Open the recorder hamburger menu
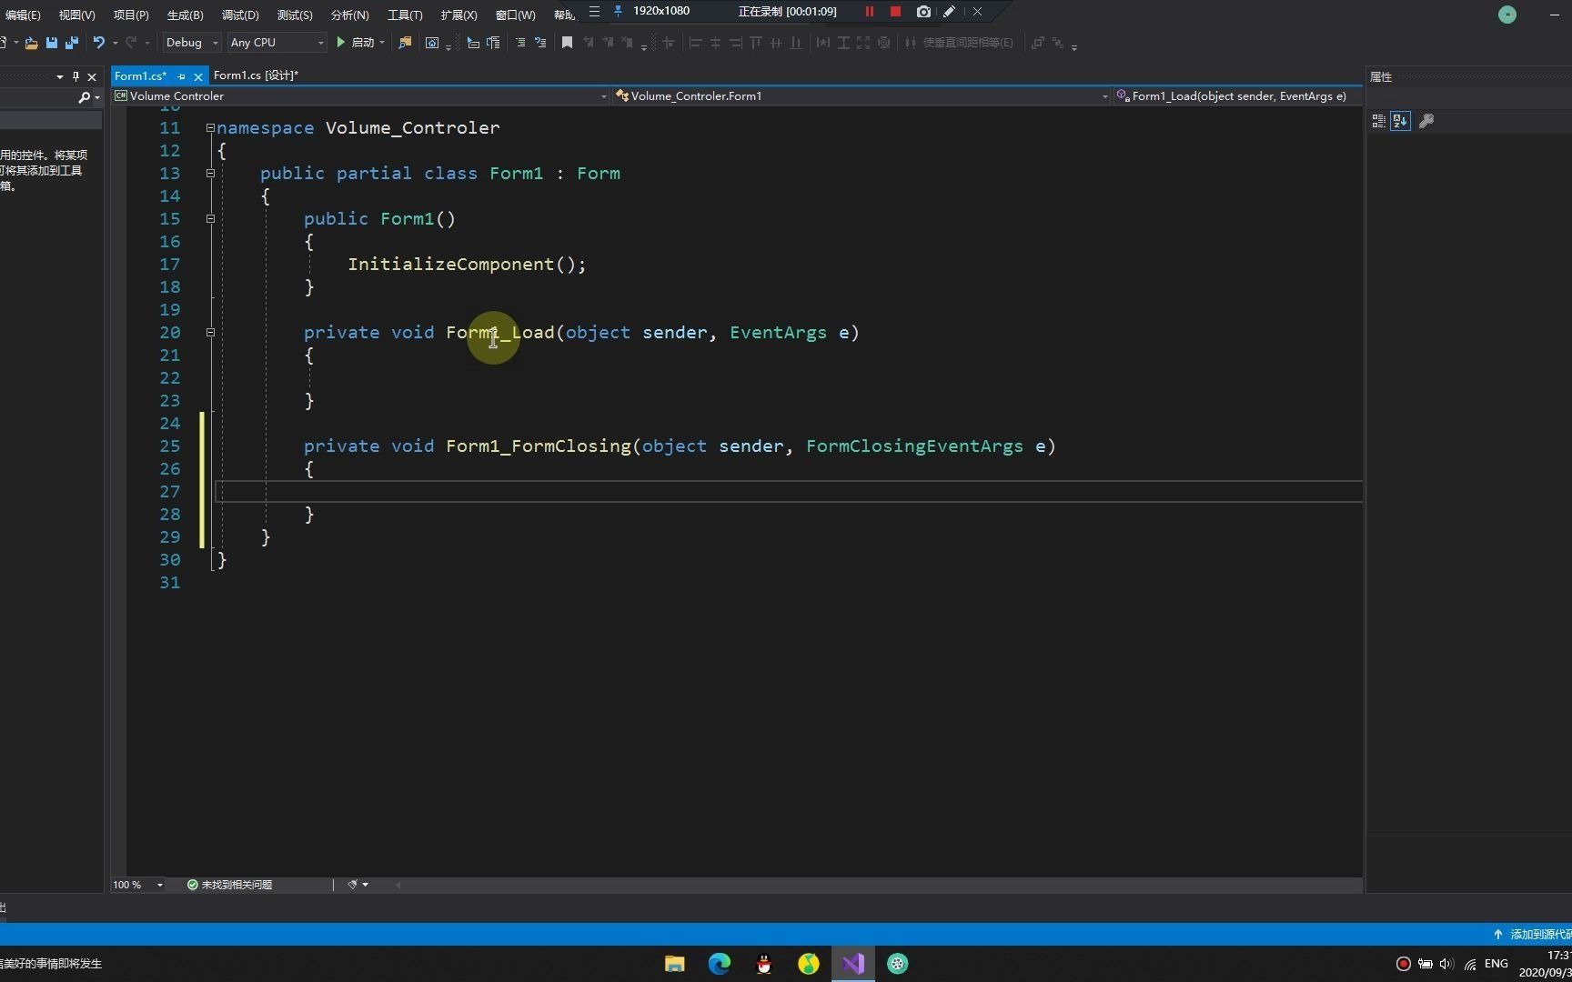1572x982 pixels. (x=594, y=12)
